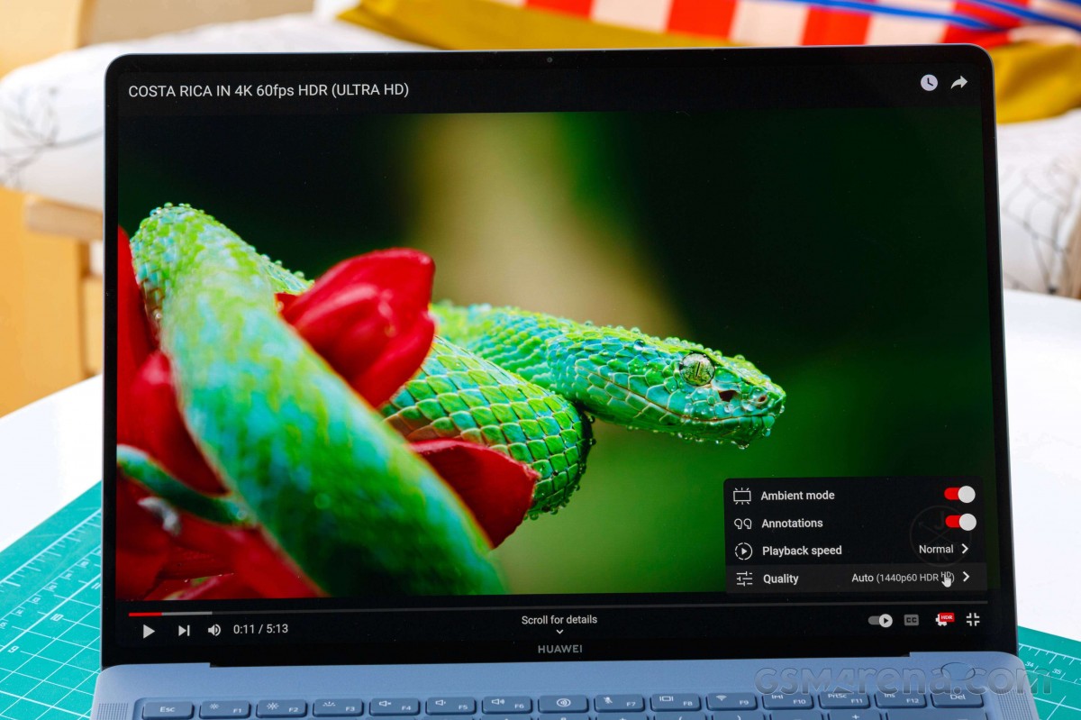
Task: Disable Ambient mode
Action: pos(959,494)
